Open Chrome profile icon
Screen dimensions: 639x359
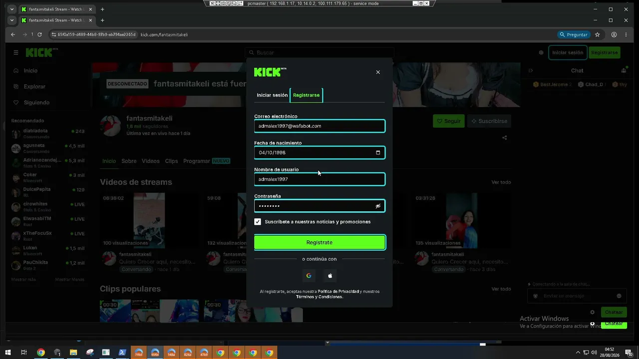tap(614, 34)
